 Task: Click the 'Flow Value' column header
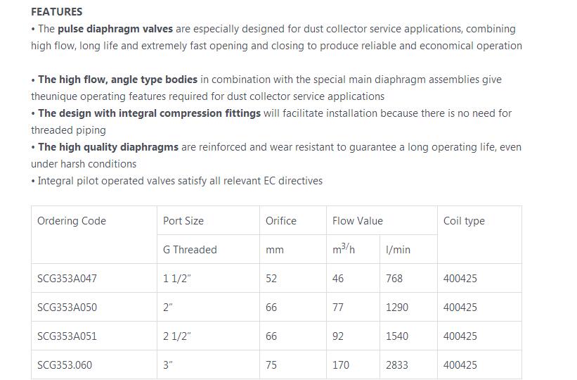tap(358, 221)
